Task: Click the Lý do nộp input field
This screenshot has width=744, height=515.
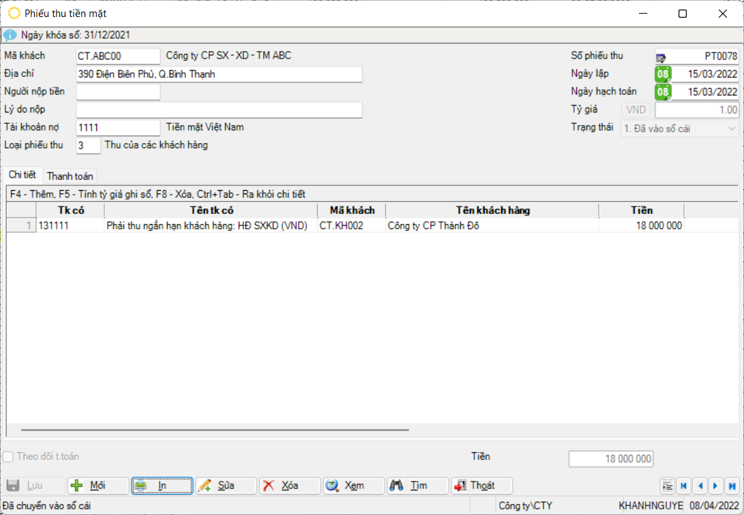Action: pos(219,110)
